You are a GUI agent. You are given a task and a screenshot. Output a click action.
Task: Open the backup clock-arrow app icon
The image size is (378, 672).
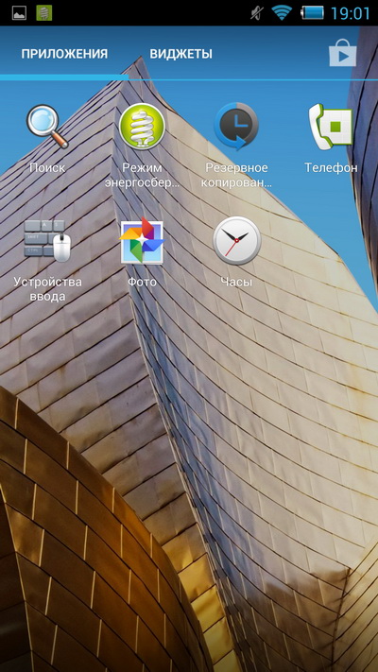pos(236,126)
